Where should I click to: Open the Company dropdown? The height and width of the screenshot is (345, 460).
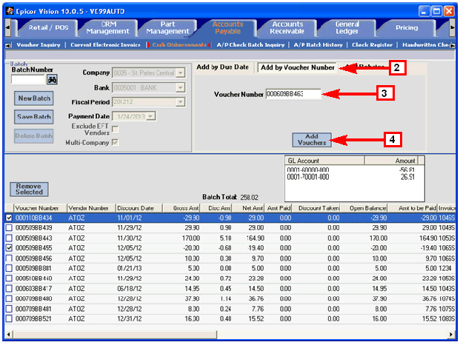point(181,73)
